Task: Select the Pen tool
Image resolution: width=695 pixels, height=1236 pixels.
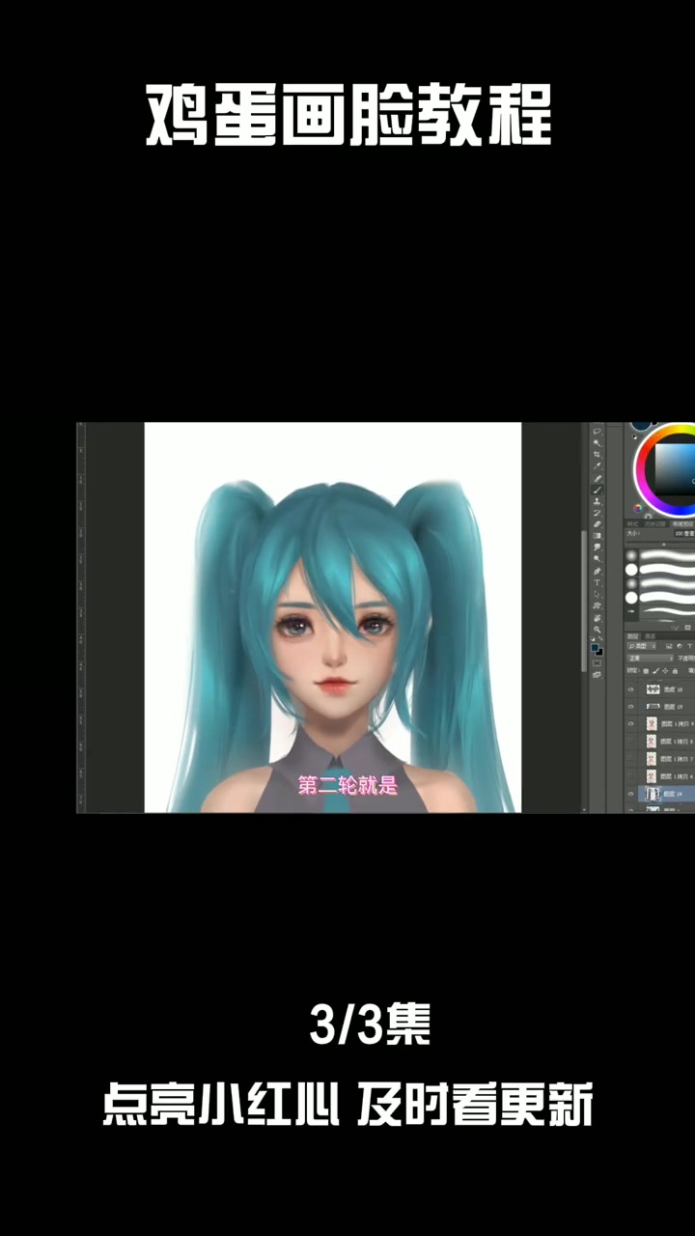Action: pos(598,571)
